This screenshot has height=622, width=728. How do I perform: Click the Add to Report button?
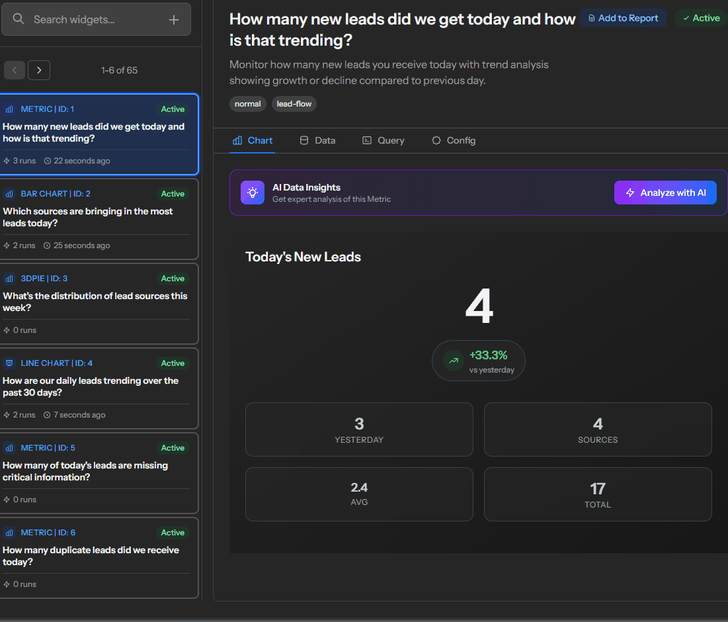(x=622, y=18)
